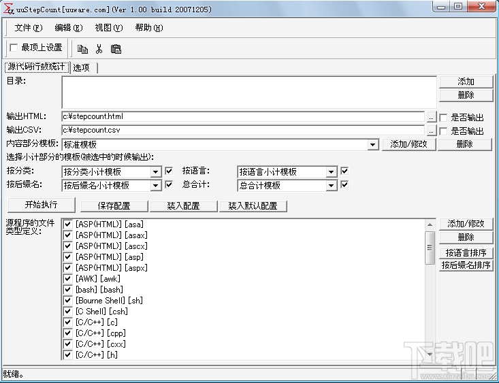Screen dimensions: 499x383
Task: Open the 按分类小计模板 dropdown
Action: coord(155,172)
